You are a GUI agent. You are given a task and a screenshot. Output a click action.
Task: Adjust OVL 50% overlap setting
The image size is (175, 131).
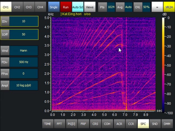pyautogui.click(x=146, y=7)
